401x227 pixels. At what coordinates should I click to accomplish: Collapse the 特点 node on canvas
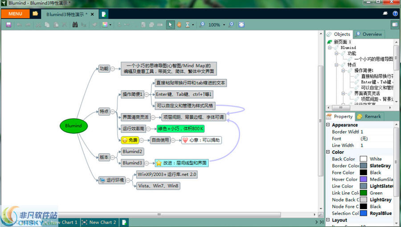point(113,112)
